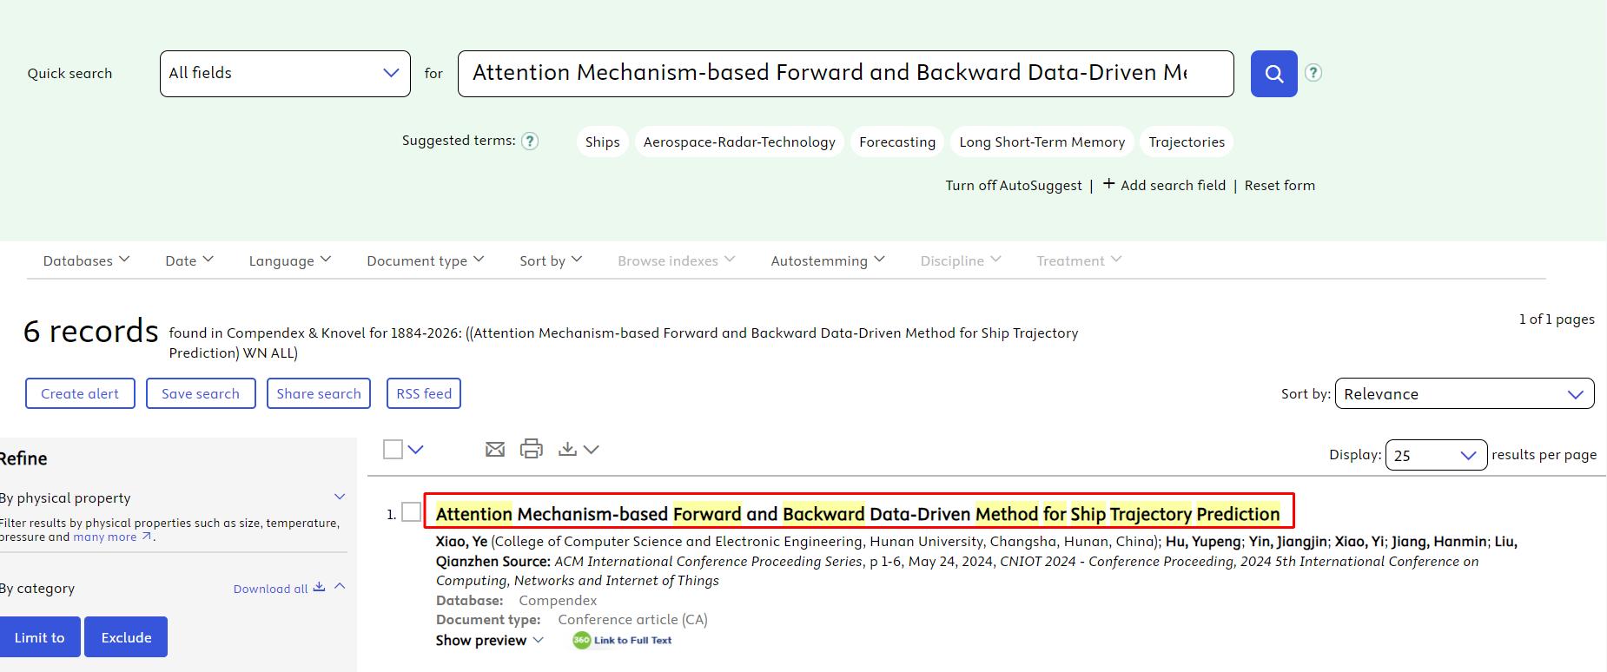Click Download all icon in By category
Viewport: 1607px width, 672px height.
click(319, 588)
